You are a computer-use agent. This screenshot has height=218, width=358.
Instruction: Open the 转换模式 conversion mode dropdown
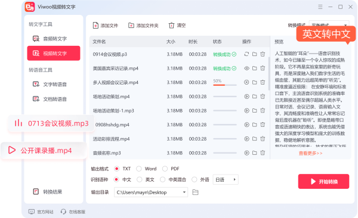(329, 25)
